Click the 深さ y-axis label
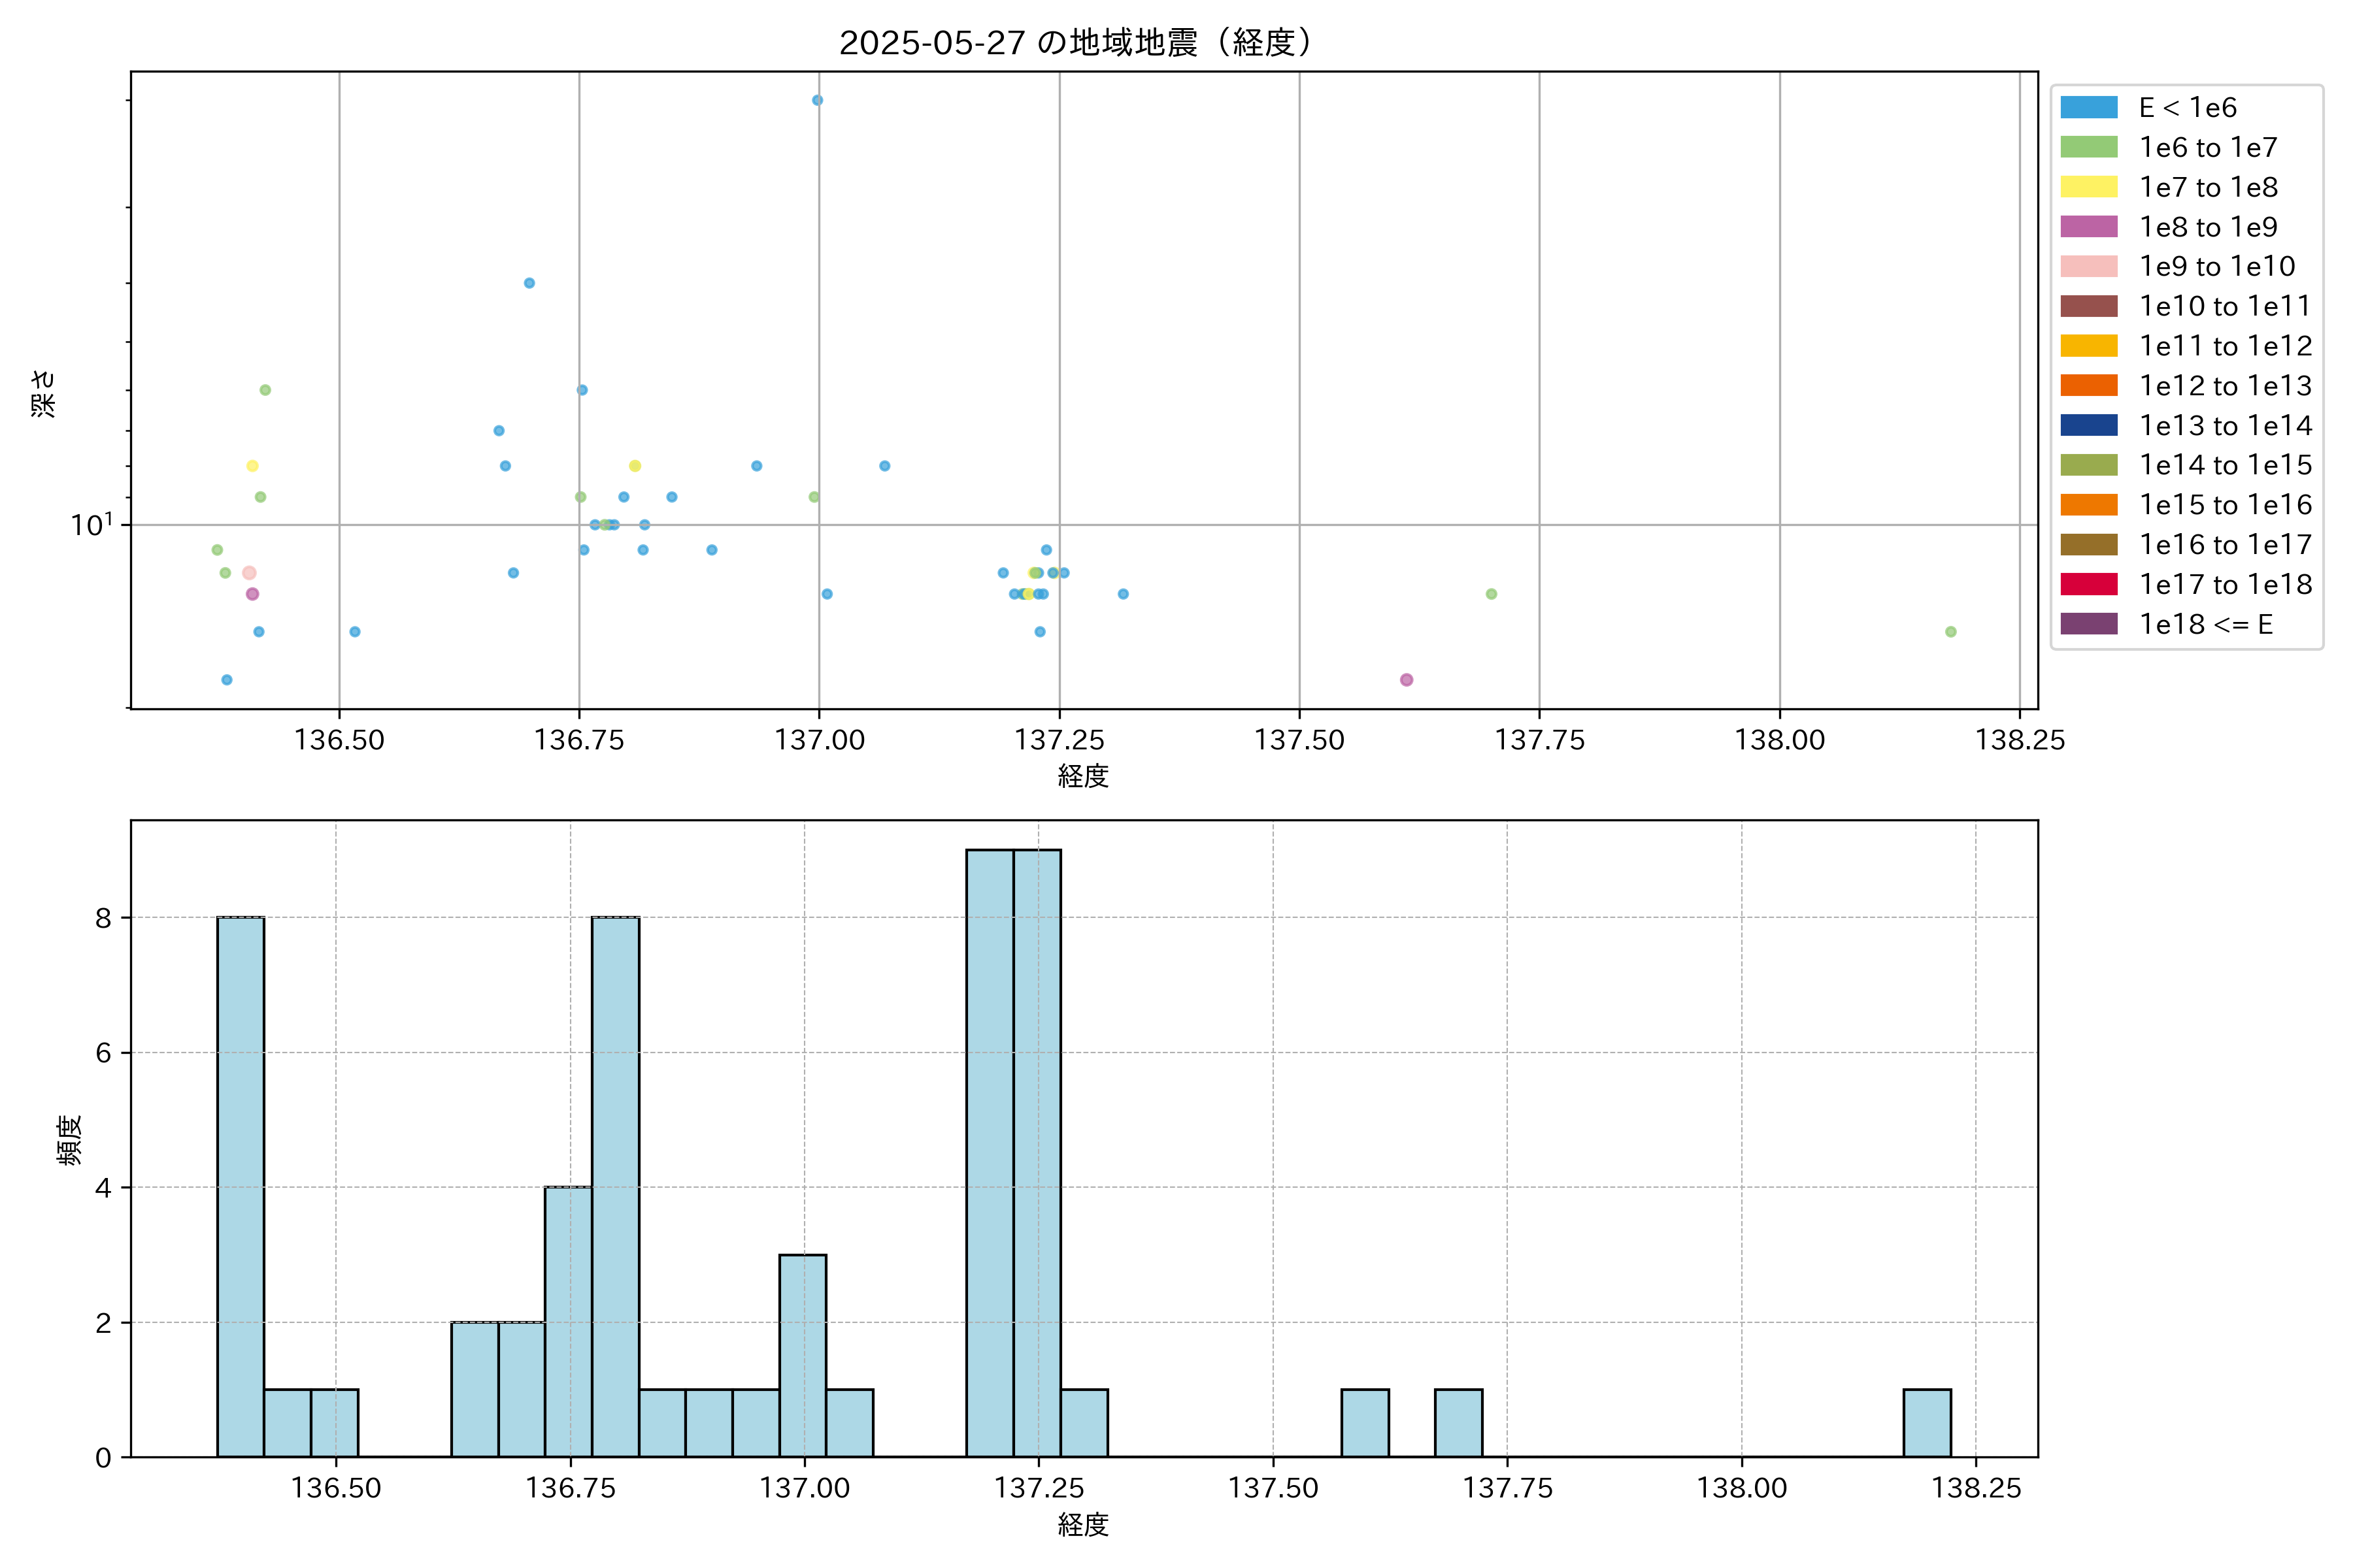This screenshot has height=1568, width=2353. (x=43, y=393)
